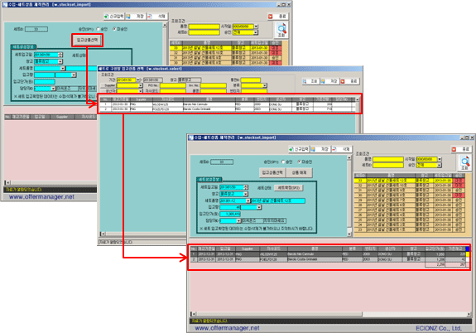This screenshot has width=476, height=333.
Task: Open the 창고 warehouse dropdown in the front window
Action: (x=246, y=194)
